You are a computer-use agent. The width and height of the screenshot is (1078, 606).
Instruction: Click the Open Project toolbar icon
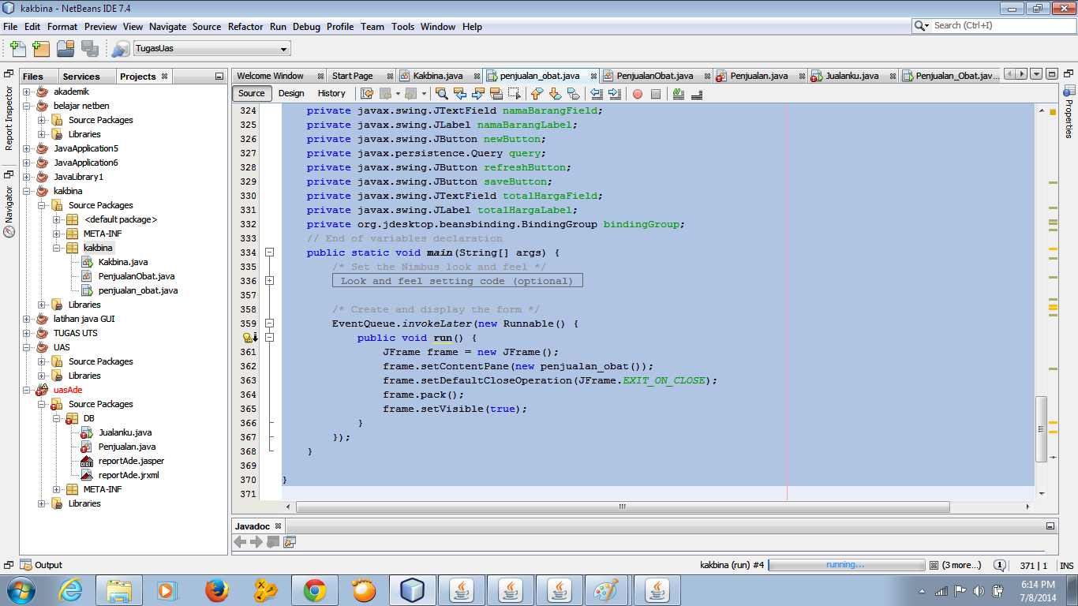click(66, 48)
